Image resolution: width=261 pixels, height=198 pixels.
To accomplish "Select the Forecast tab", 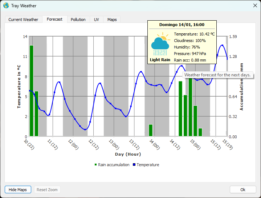I will pos(54,19).
